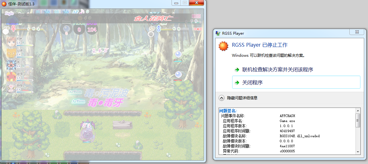Target the upper enemy orb on the right
This screenshot has width=368, height=164.
178,55
